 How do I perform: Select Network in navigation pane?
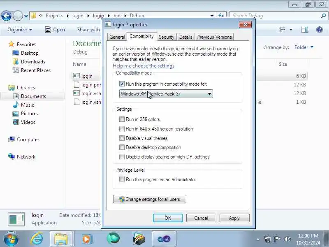22,157
